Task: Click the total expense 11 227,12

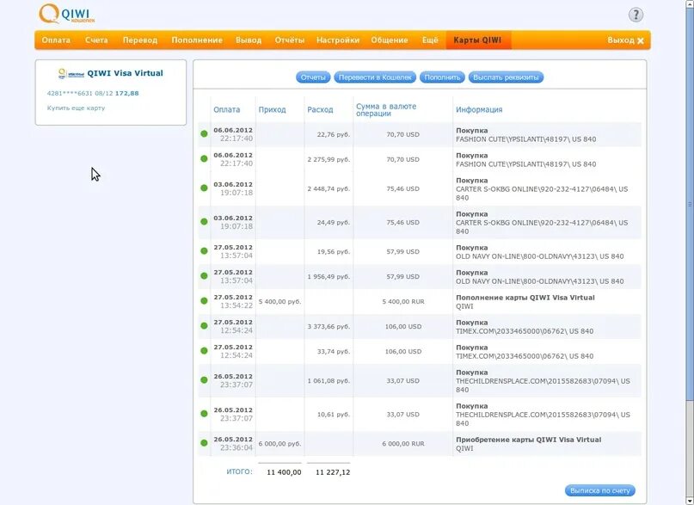Action: [333, 472]
